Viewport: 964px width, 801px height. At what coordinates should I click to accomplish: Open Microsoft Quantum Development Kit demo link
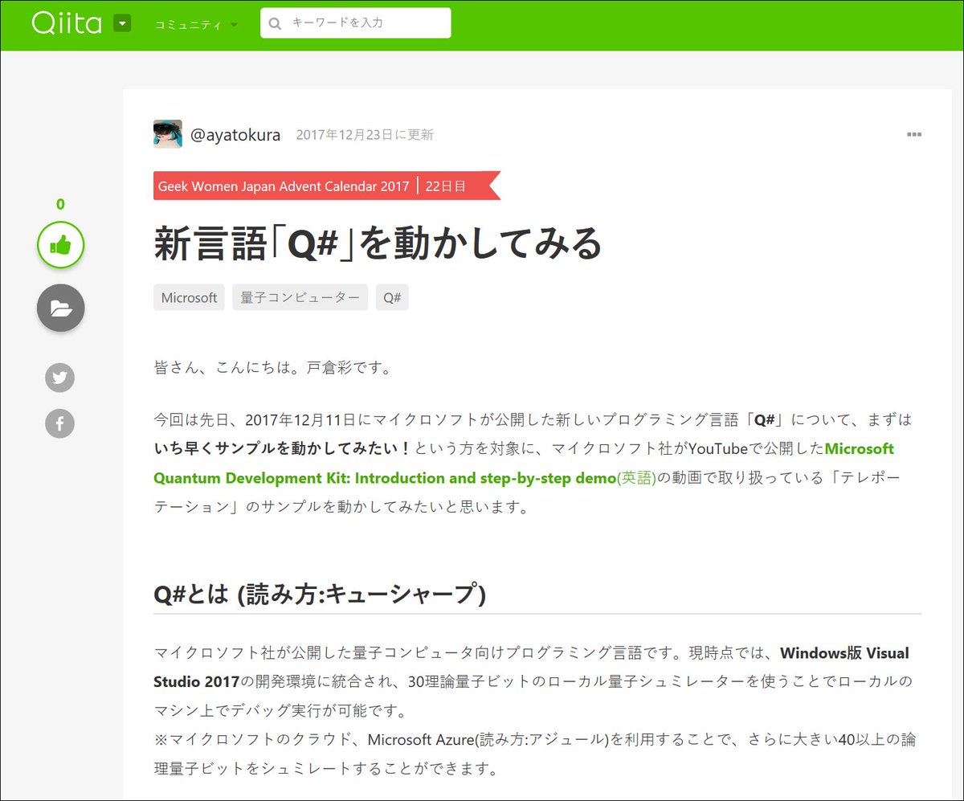pos(524,463)
